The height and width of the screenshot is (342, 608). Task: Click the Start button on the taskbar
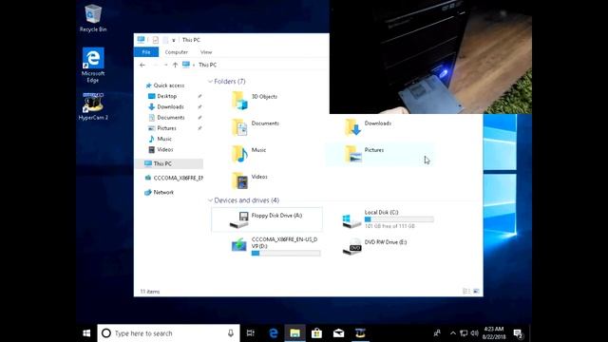pos(86,333)
